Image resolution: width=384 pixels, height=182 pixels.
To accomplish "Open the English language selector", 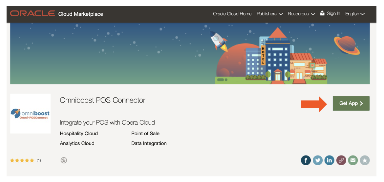I will click(355, 14).
